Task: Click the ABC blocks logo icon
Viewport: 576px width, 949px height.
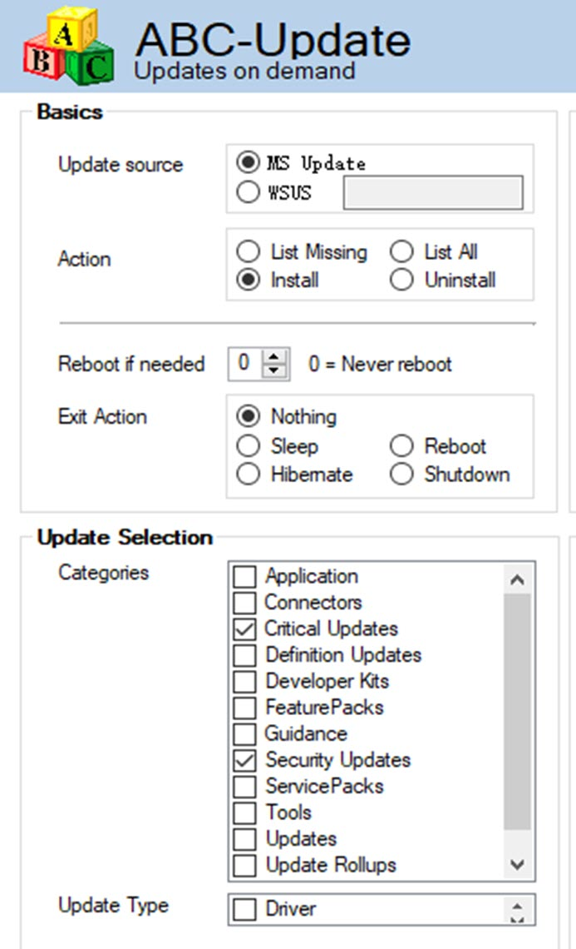Action: (68, 46)
